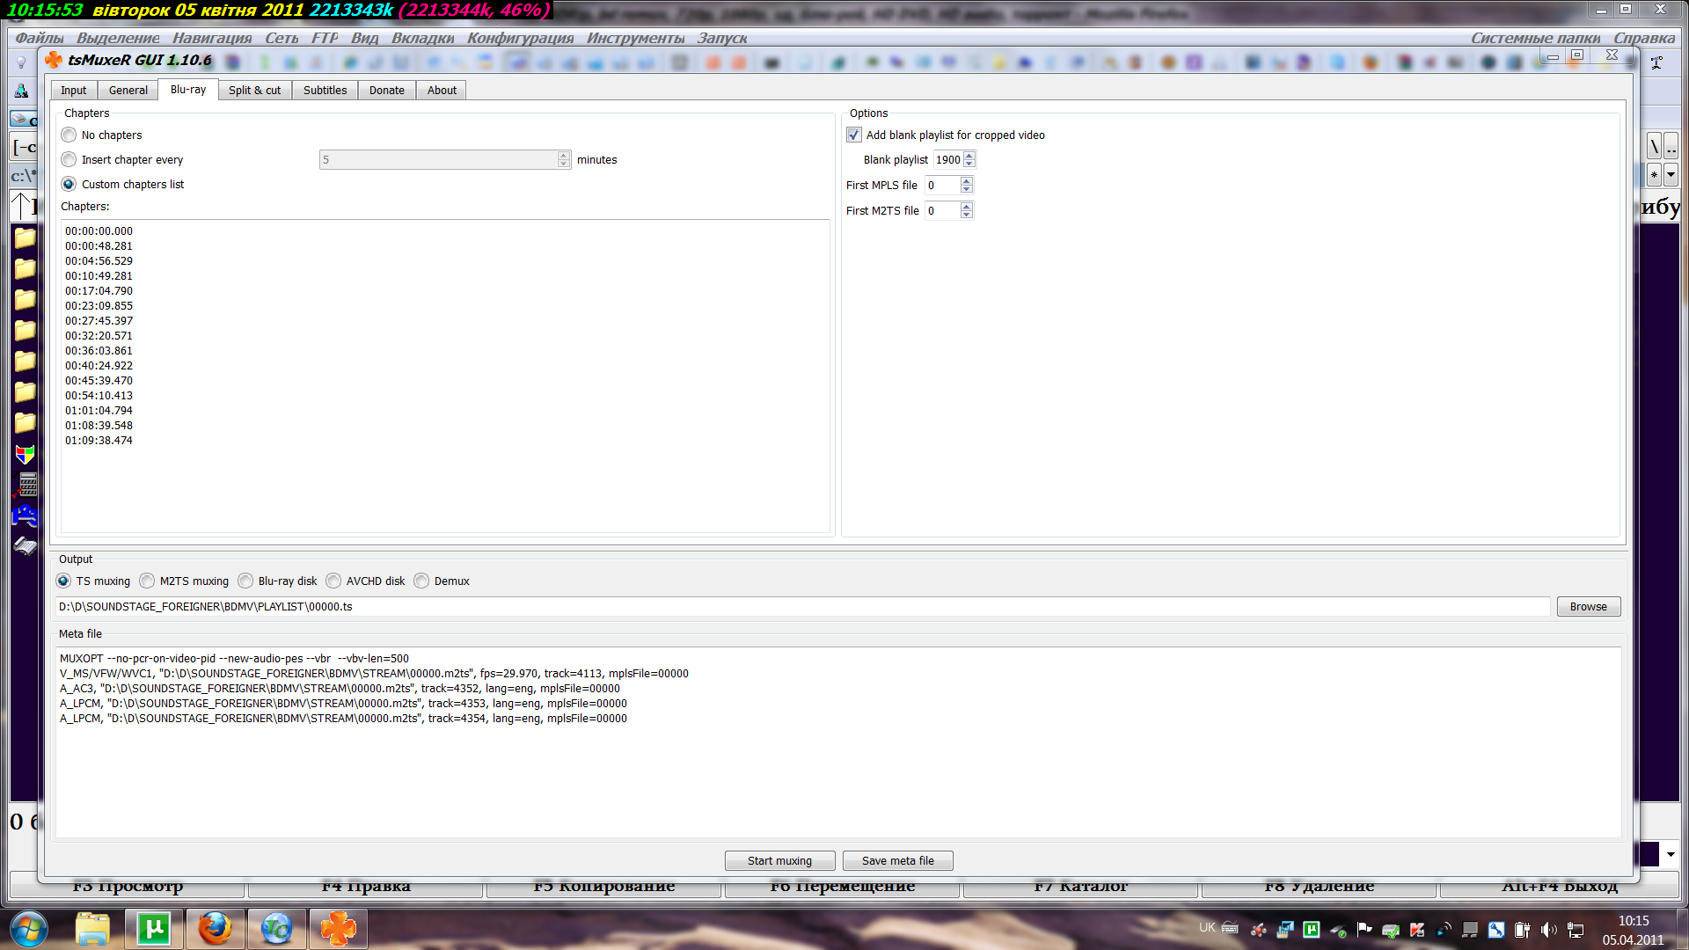Open the Split & cut tab
This screenshot has width=1689, height=950.
[254, 90]
